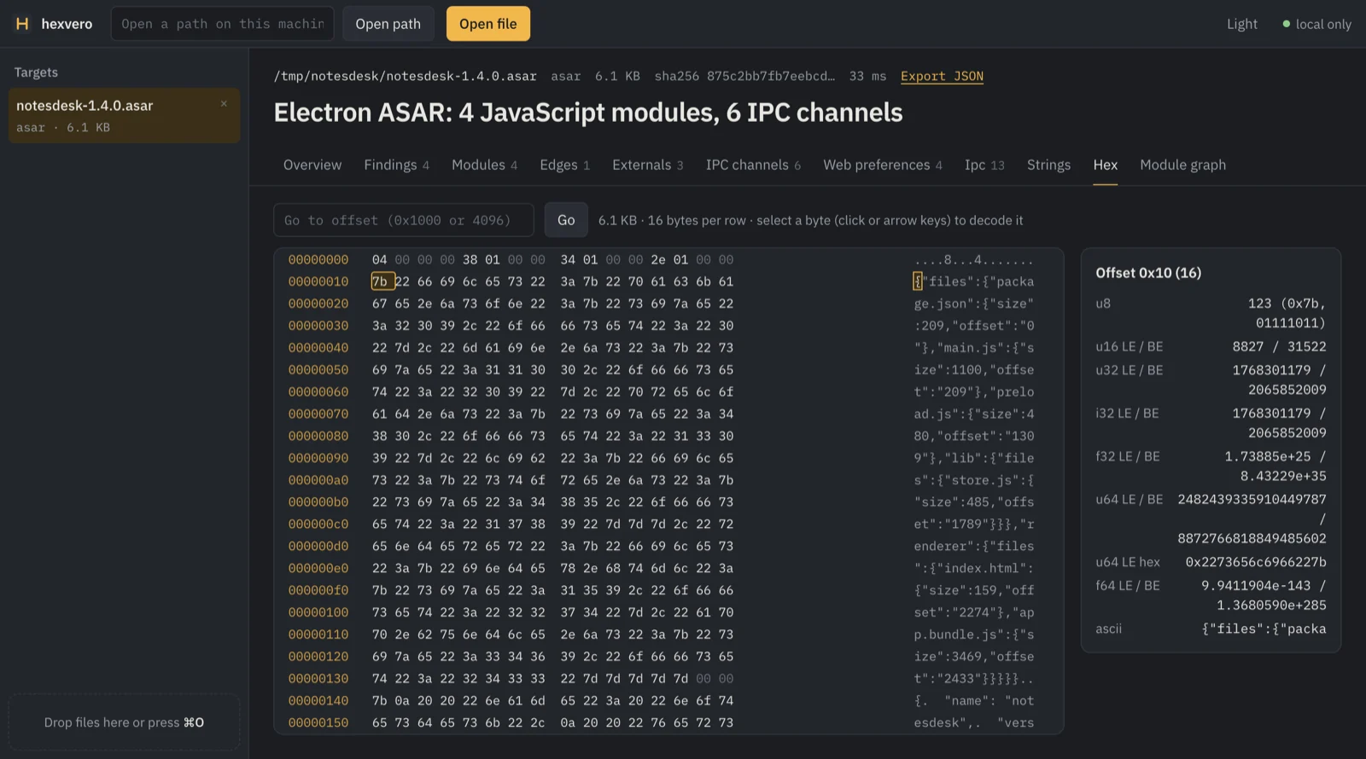Click ASCII text enderer":{"files

point(974,546)
